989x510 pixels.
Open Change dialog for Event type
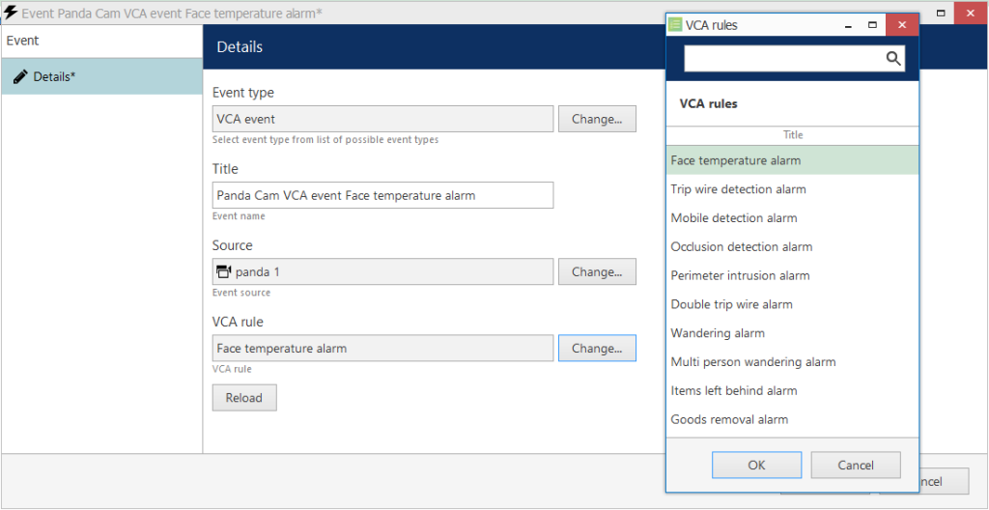click(597, 119)
